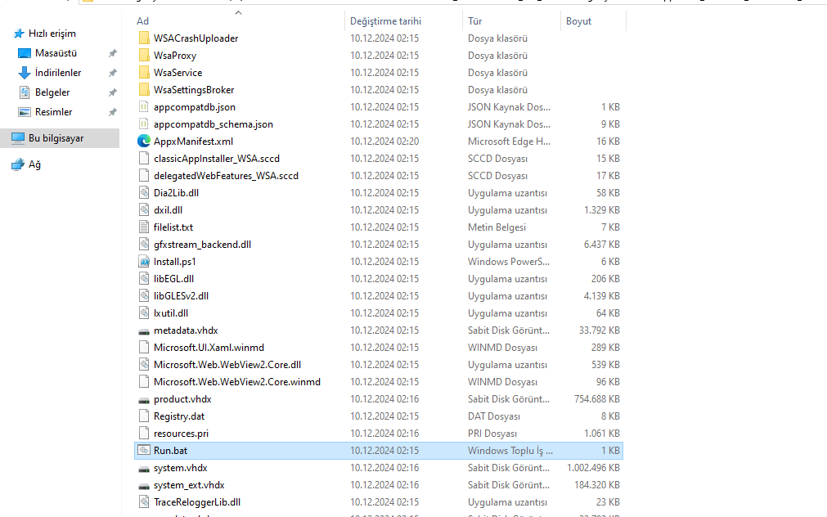The width and height of the screenshot is (827, 517).
Task: Click the appcompatdb.json file icon
Action: [x=144, y=107]
